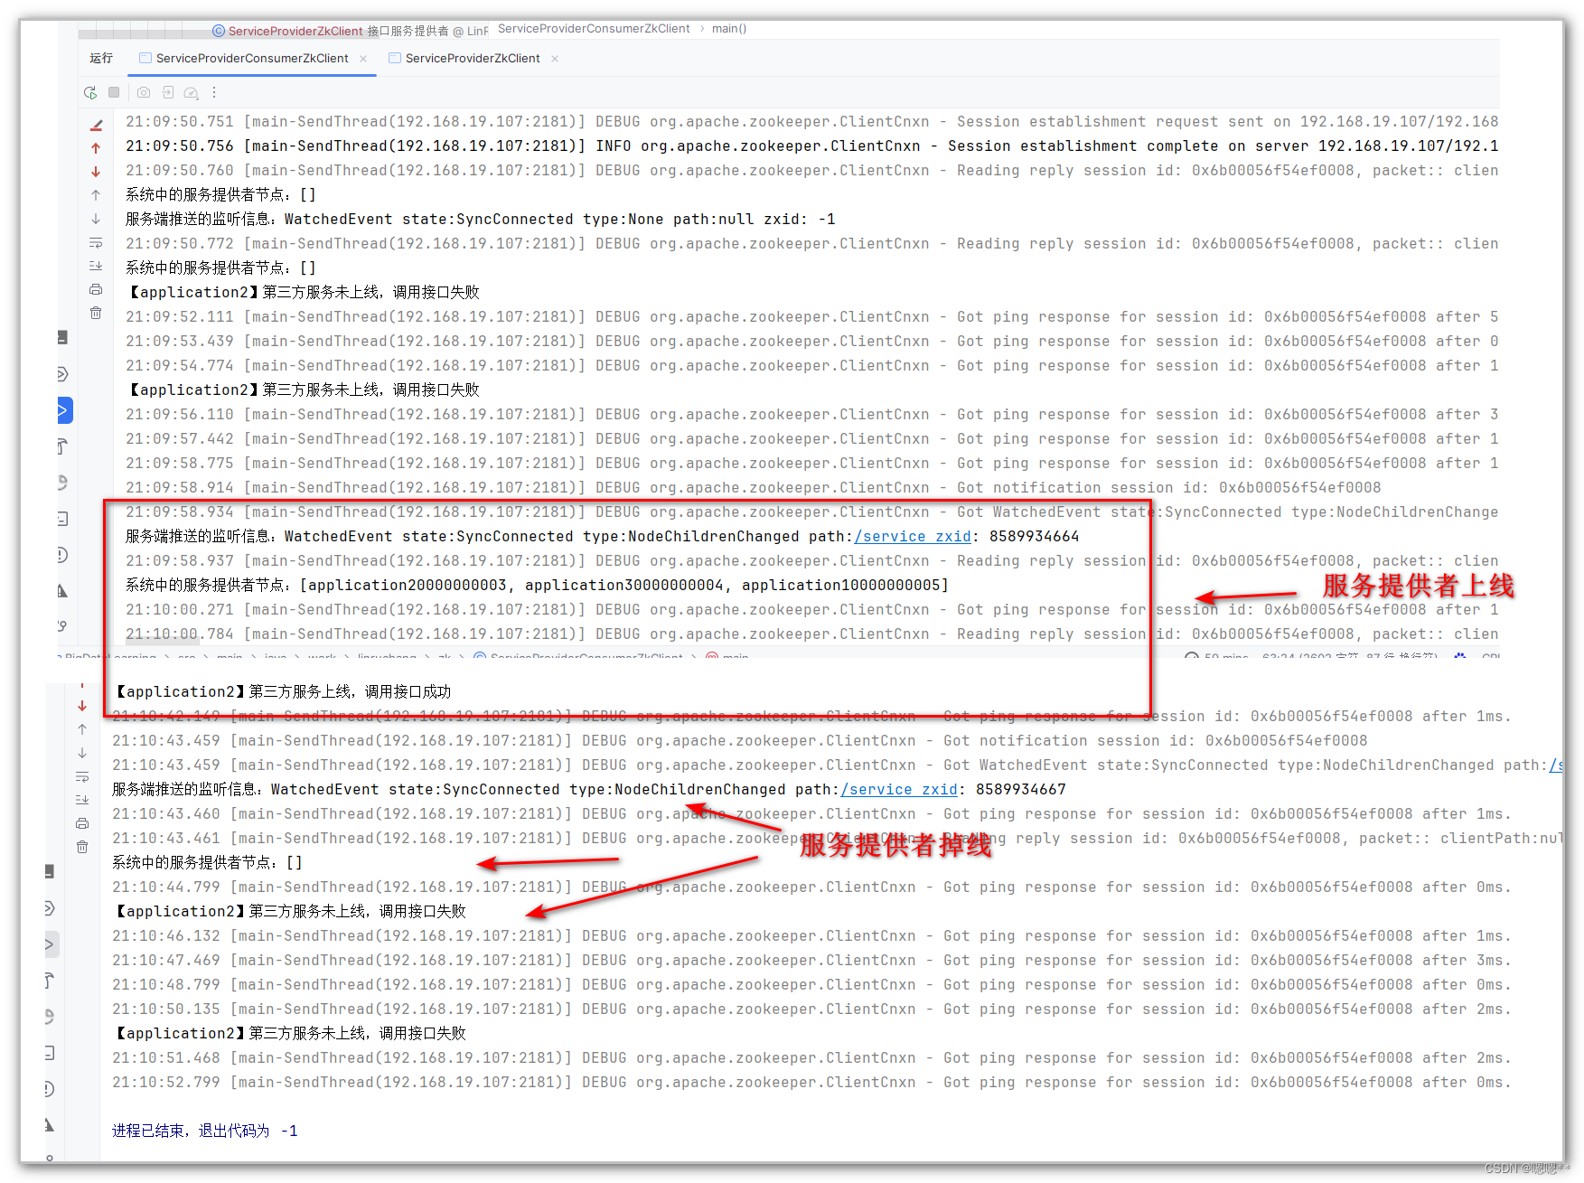Viewport: 1584px width, 1183px height.
Task: Click the upper console horizontal scrollbar thumb
Action: [163, 642]
